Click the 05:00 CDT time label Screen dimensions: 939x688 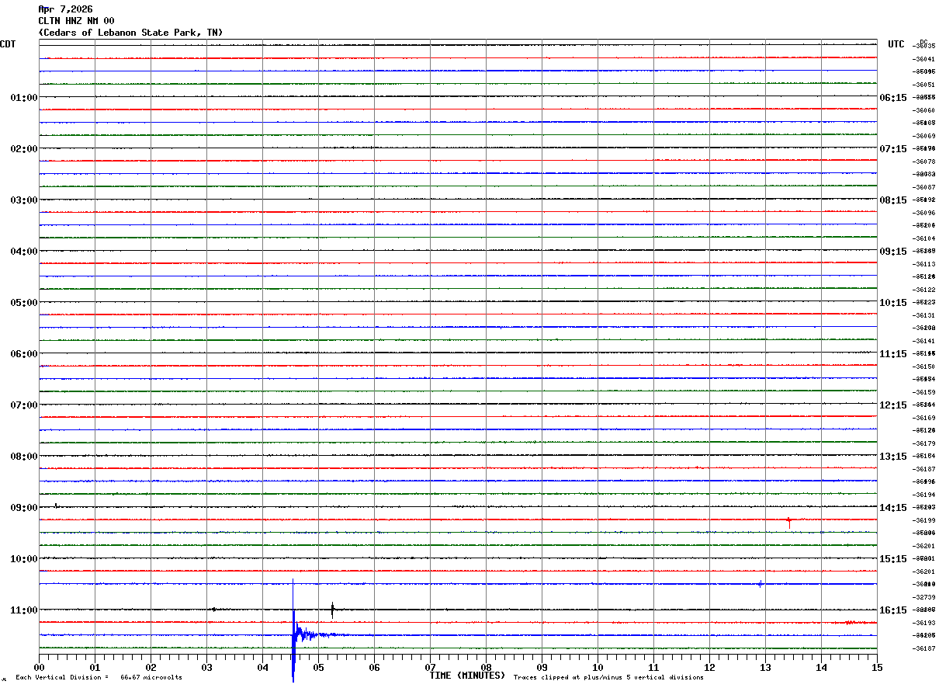point(24,303)
